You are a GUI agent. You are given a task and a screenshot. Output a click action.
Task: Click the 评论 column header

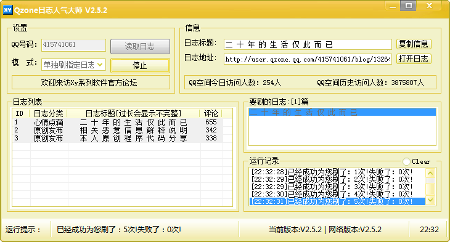coord(211,113)
